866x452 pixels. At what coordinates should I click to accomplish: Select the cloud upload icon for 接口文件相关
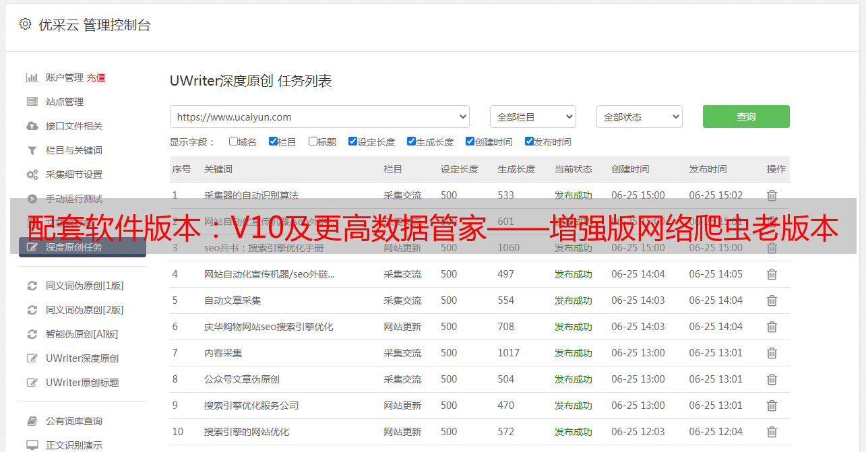click(x=32, y=126)
